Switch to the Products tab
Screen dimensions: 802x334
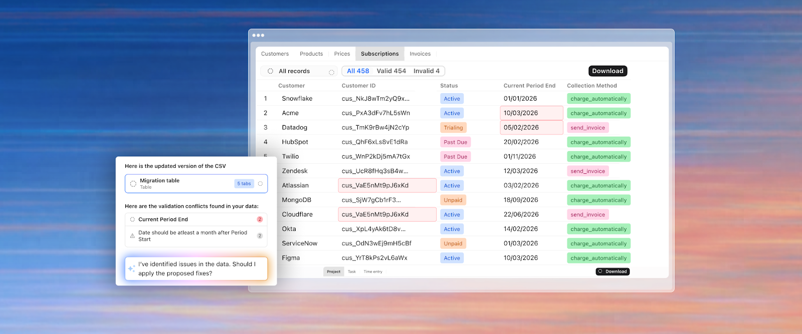click(311, 54)
